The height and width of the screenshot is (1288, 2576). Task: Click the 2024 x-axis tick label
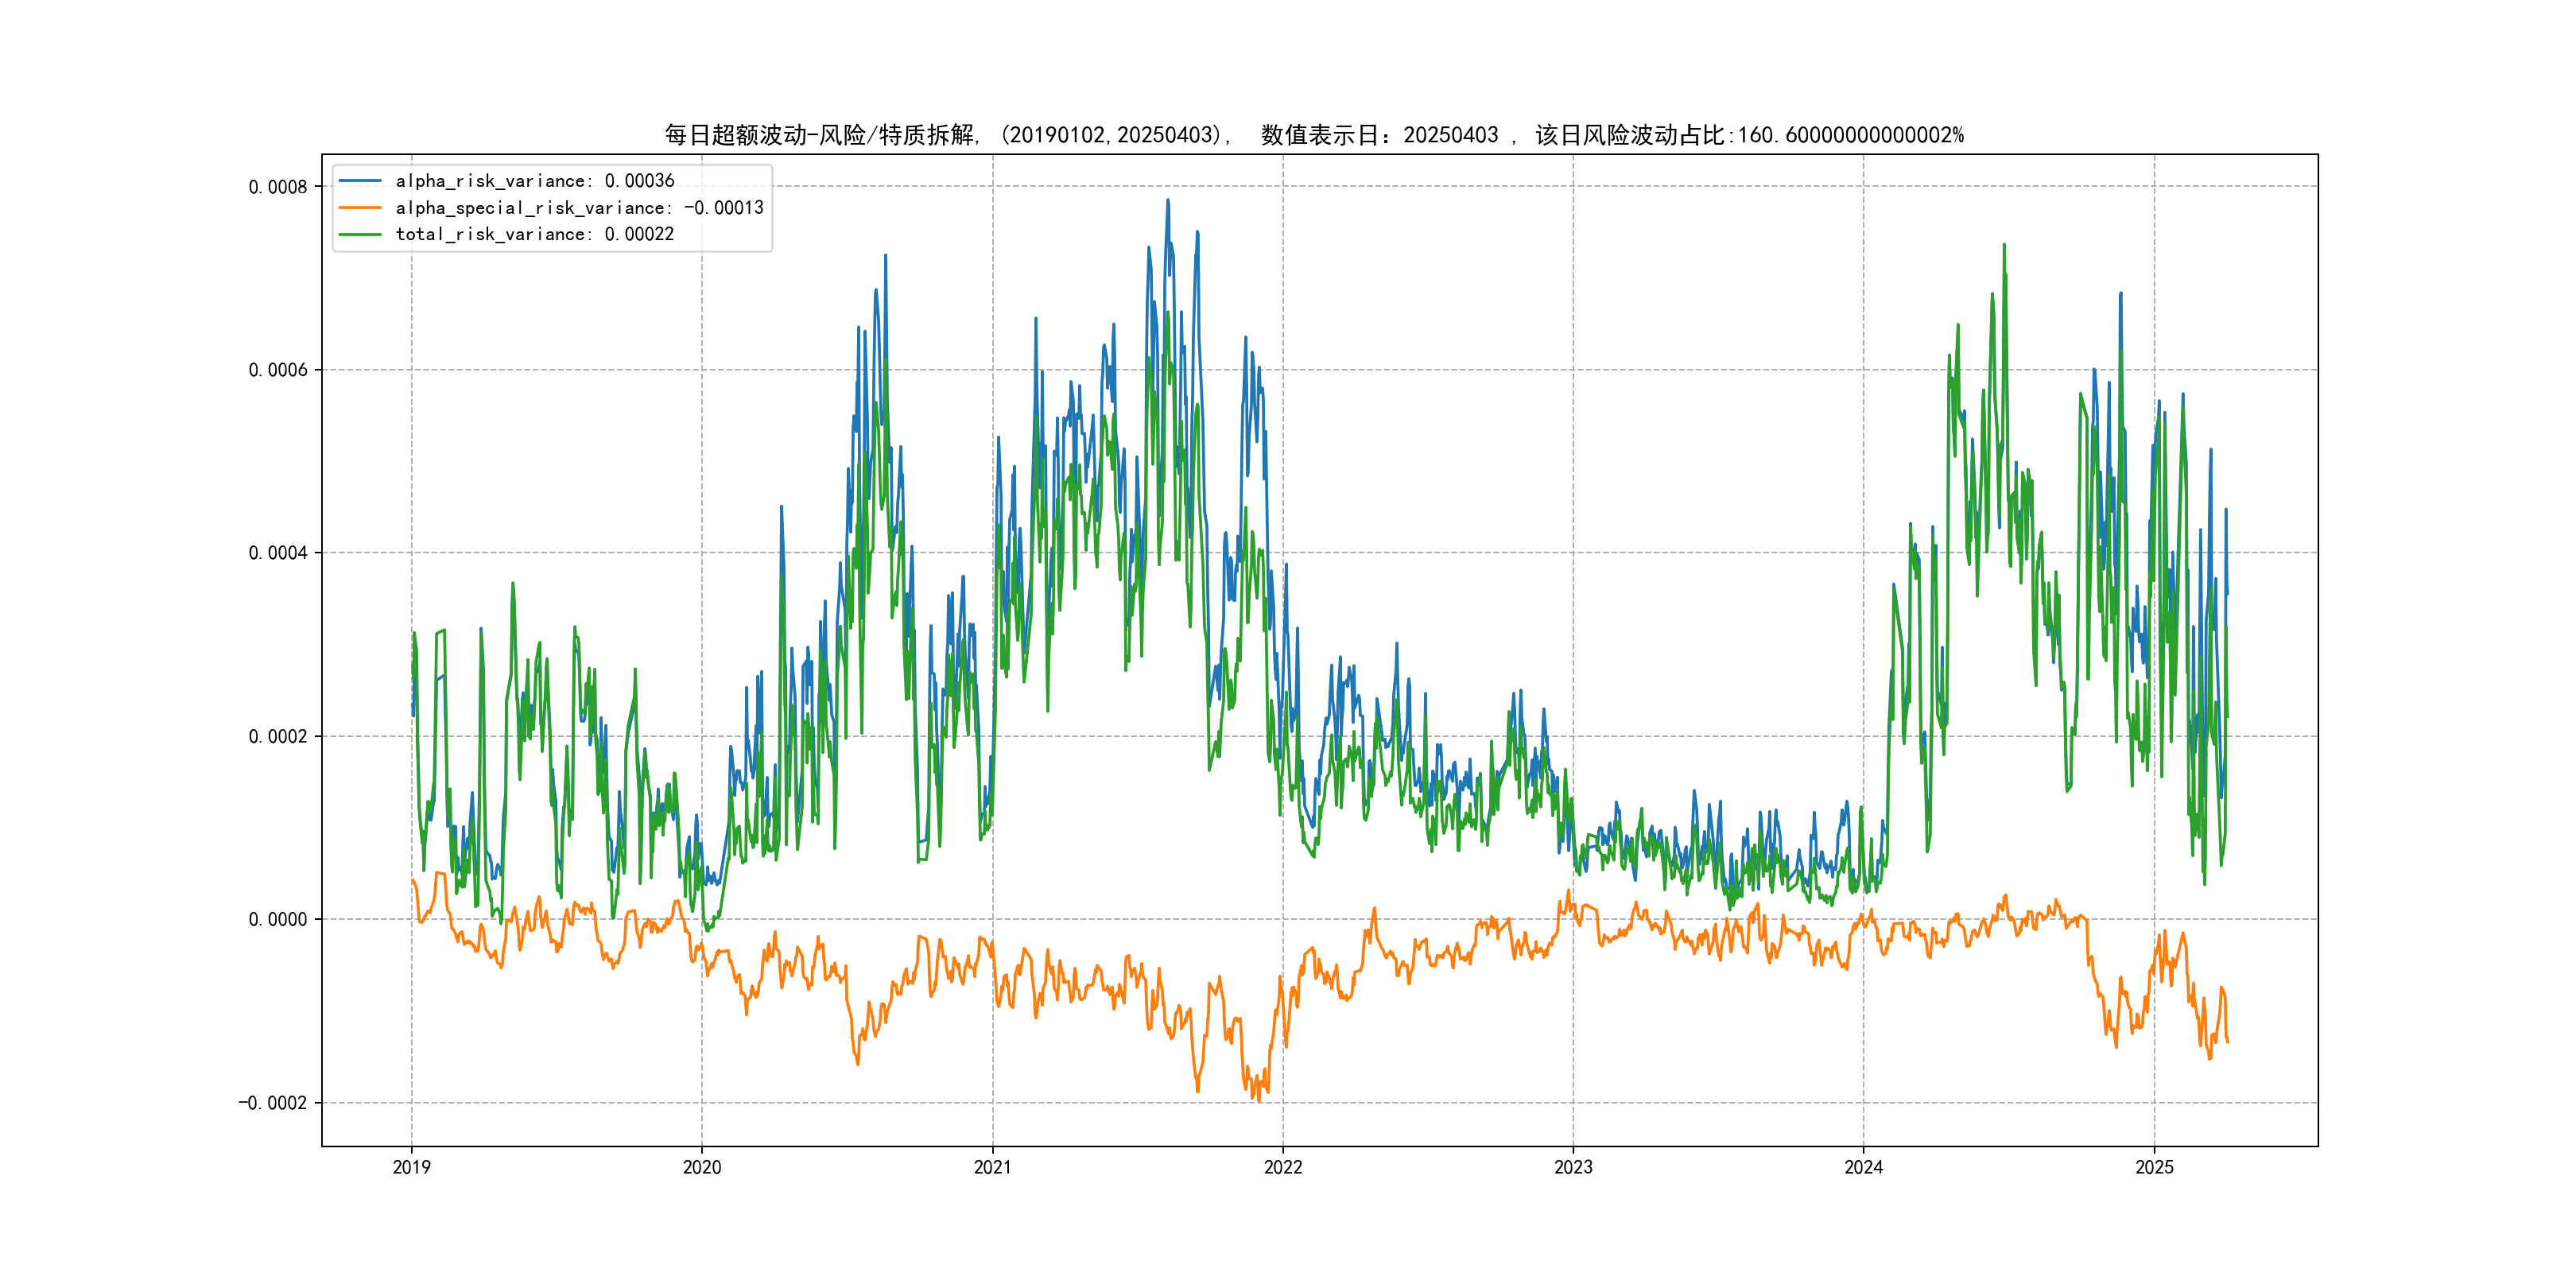point(1863,1167)
